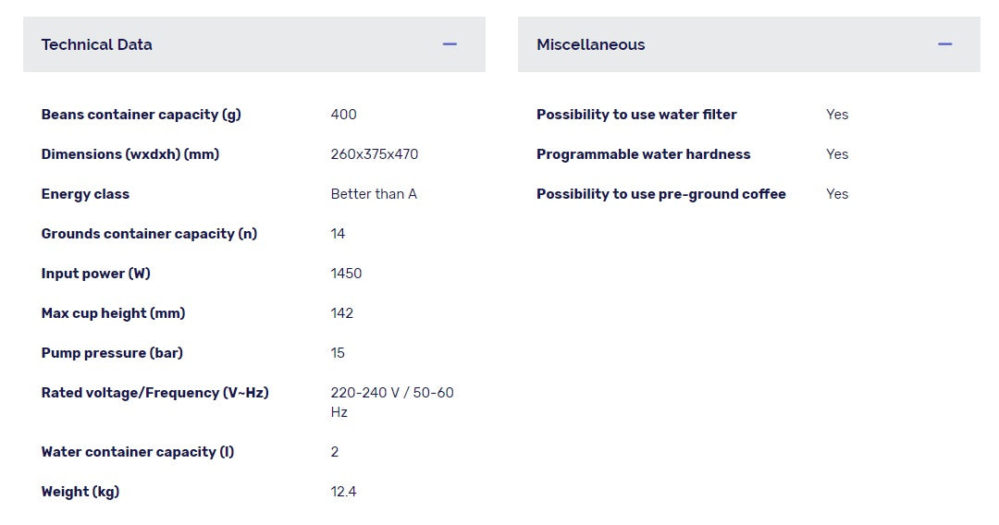Select Possibility to use pre-ground coffee
Image resolution: width=999 pixels, height=525 pixels.
pos(661,194)
